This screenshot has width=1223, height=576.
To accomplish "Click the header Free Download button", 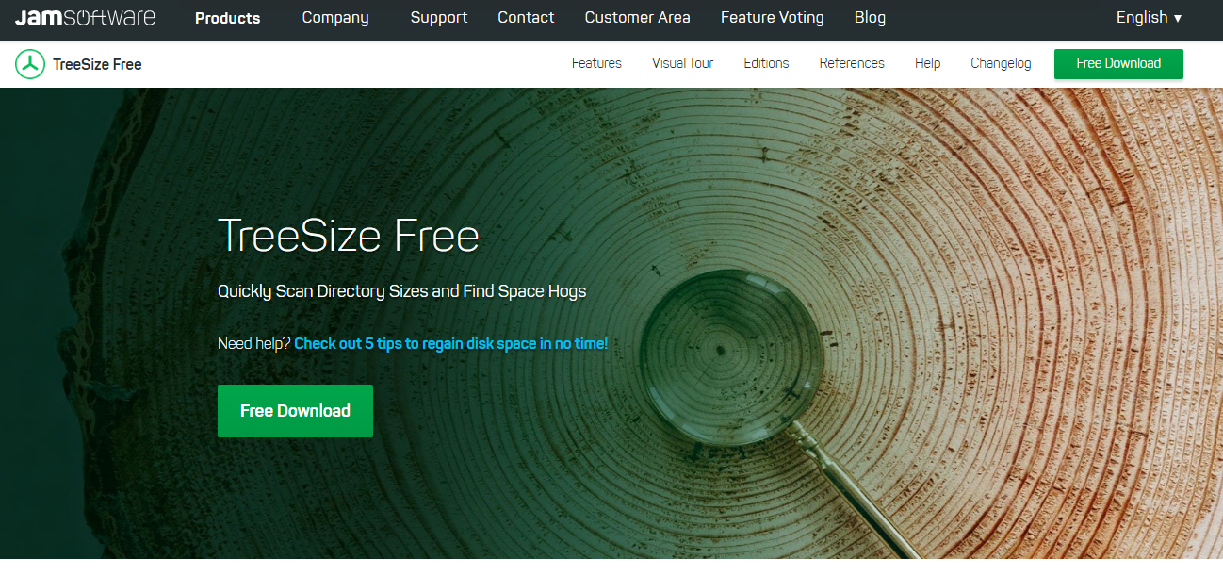I will click(1118, 63).
